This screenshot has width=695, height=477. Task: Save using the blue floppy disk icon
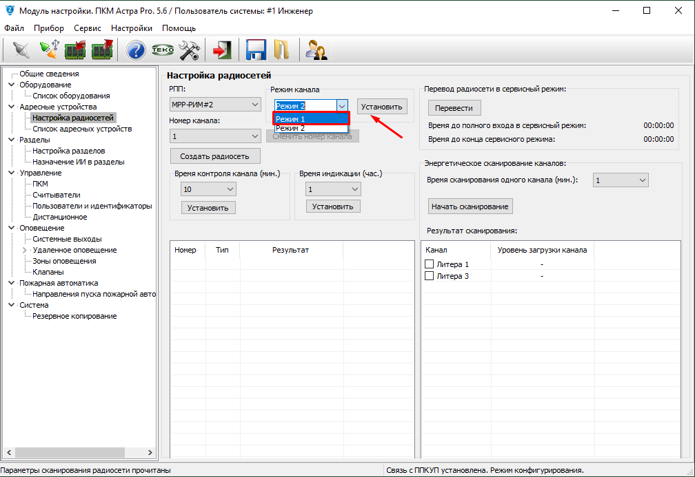click(256, 50)
